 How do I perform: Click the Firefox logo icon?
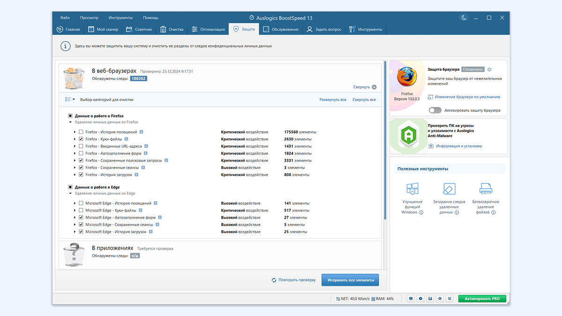(407, 76)
